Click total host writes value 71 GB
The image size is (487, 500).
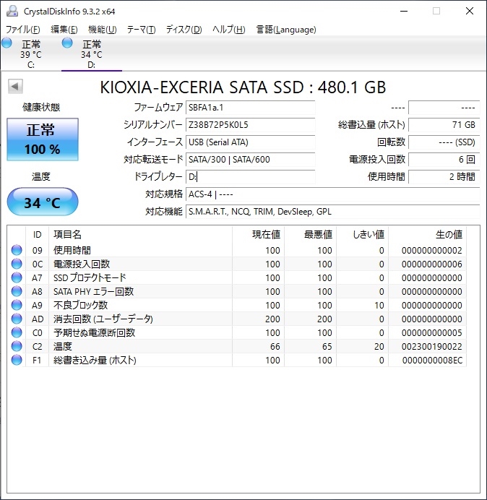[x=444, y=125]
